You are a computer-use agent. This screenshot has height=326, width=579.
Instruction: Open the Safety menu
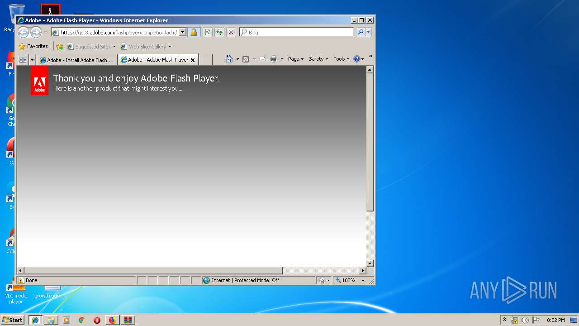point(318,59)
